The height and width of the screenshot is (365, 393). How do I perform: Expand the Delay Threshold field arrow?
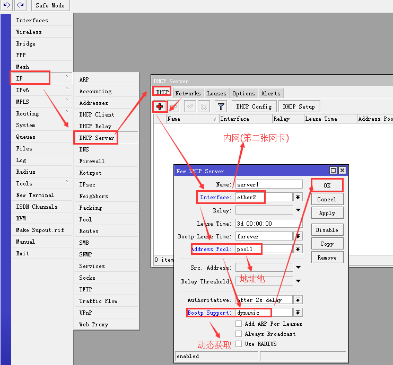(298, 281)
